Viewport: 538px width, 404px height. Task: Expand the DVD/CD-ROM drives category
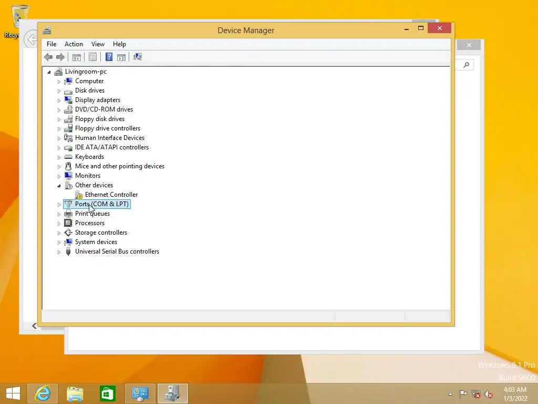tap(59, 110)
